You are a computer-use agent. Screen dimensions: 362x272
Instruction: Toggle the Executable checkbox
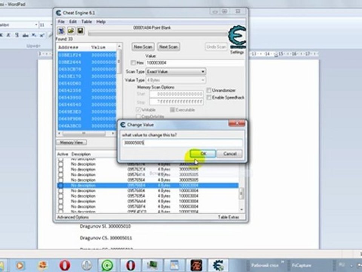click(x=172, y=110)
